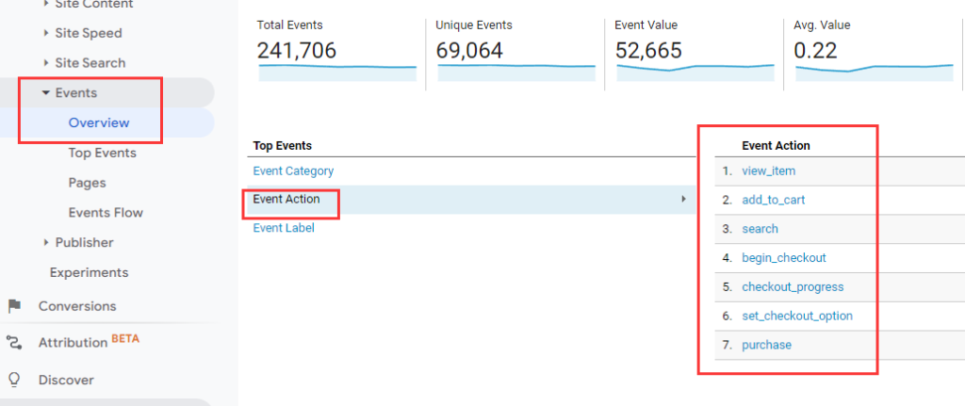Open Experiments in the sidebar
This screenshot has width=965, height=406.
(x=89, y=272)
